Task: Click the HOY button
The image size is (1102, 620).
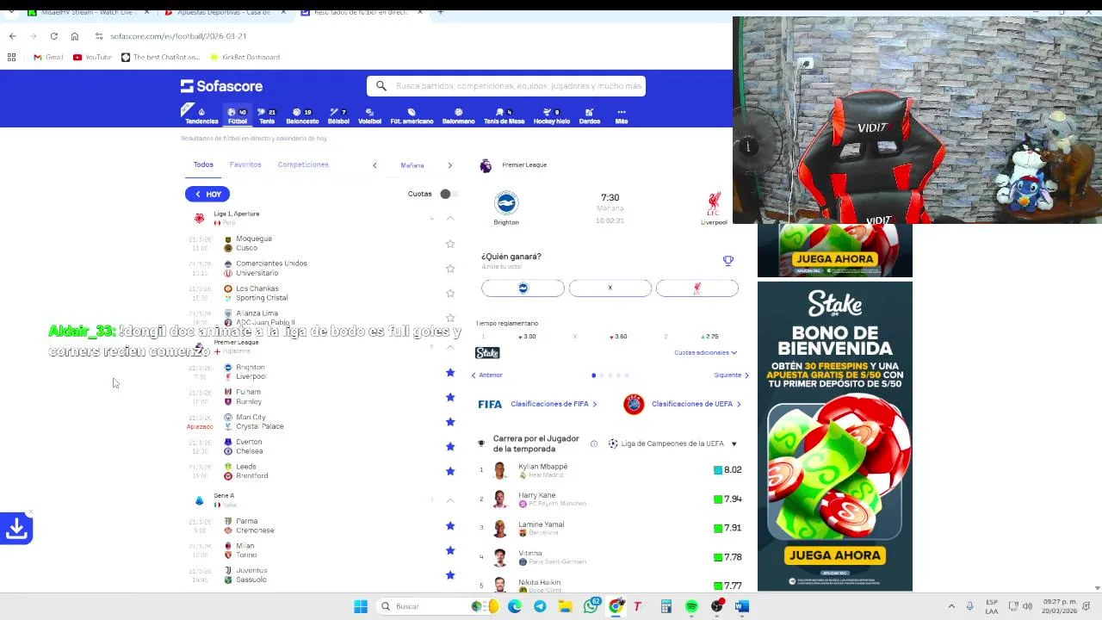Action: (207, 194)
